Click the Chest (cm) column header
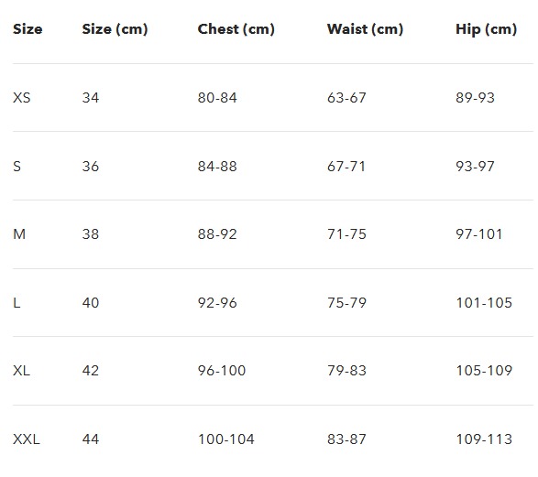This screenshot has width=538, height=477. click(x=236, y=29)
